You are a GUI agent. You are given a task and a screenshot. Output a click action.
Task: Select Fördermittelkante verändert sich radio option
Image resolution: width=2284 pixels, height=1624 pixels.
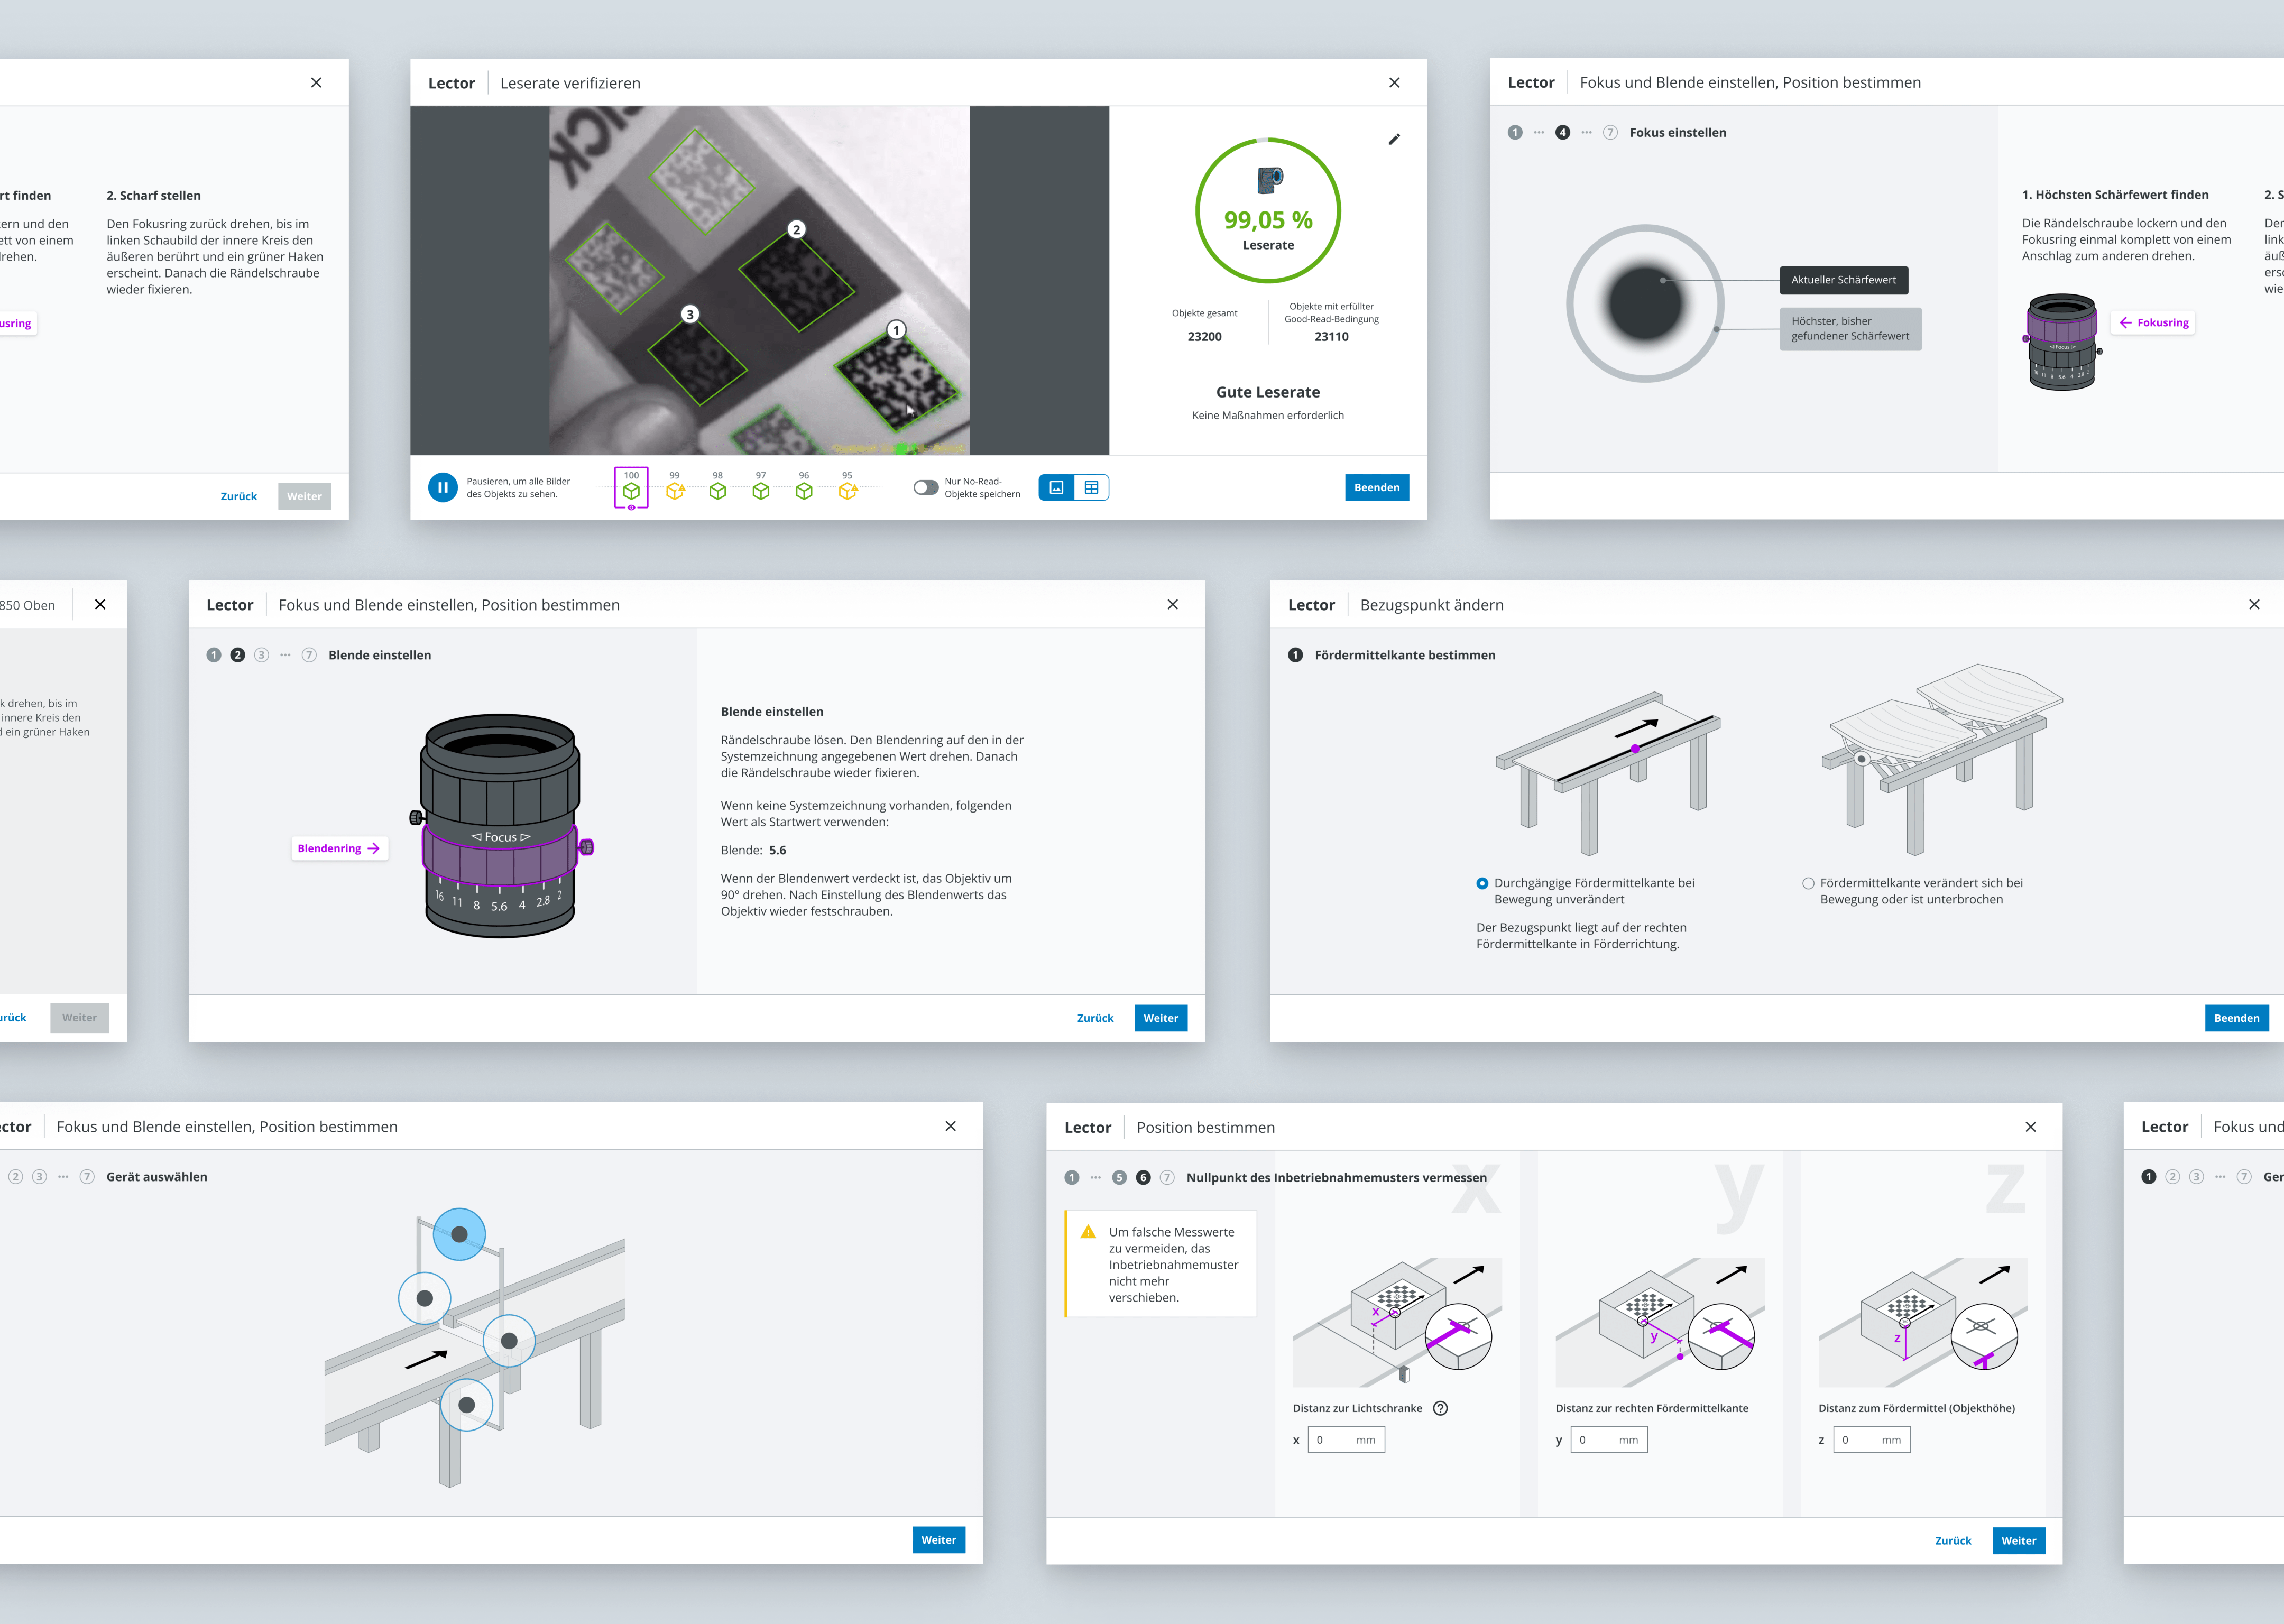tap(1808, 883)
